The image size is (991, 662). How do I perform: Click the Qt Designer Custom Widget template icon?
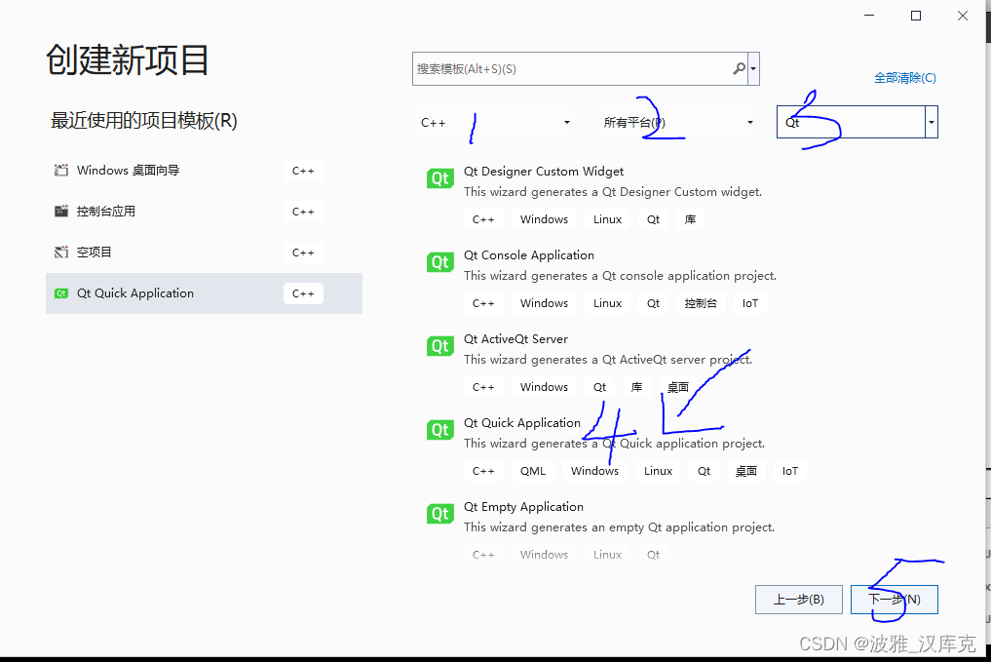pos(439,178)
